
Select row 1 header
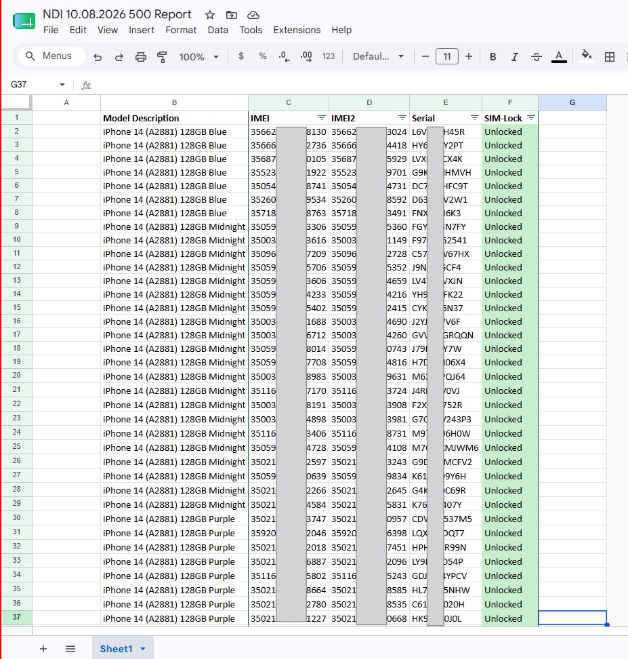coord(16,118)
